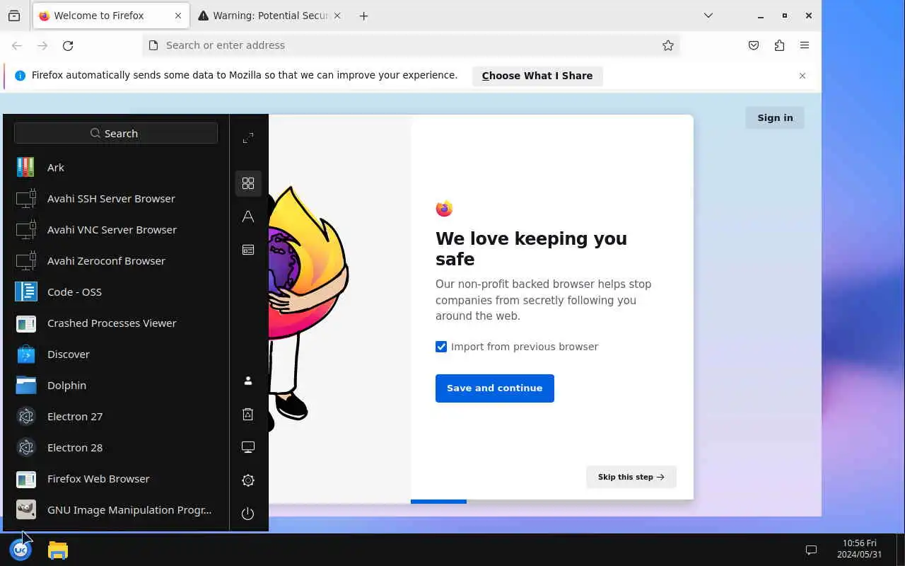Screen dimensions: 905x566
Task: Switch to alphabetical applications view
Action: [248, 216]
